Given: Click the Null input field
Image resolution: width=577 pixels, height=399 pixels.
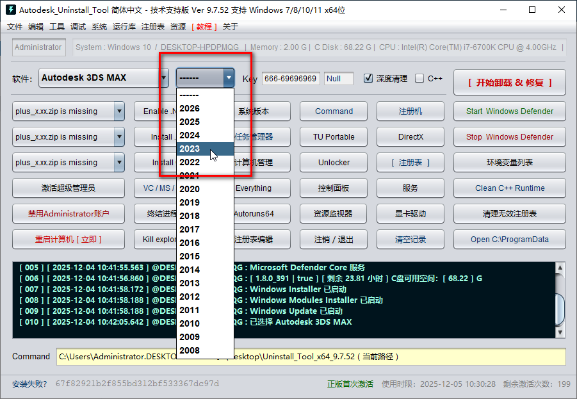Looking at the screenshot, I should 339,78.
